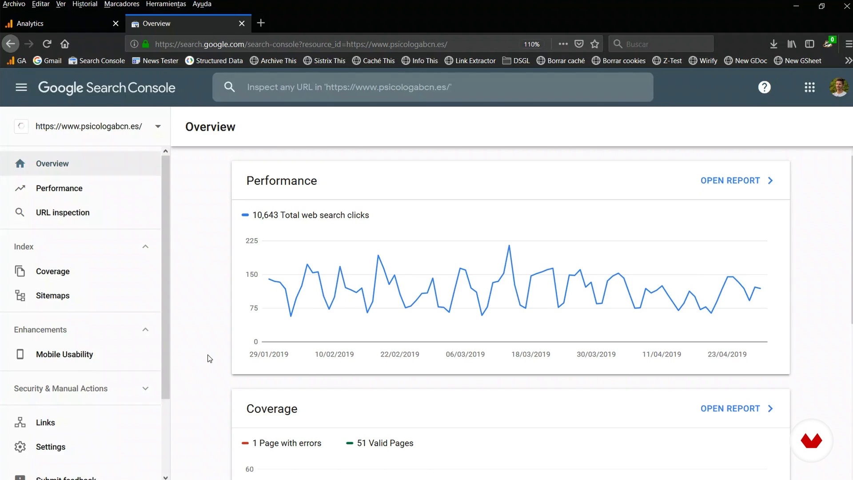Viewport: 853px width, 480px height.
Task: Click the search magnifier in URL inspect bar
Action: pyautogui.click(x=229, y=87)
